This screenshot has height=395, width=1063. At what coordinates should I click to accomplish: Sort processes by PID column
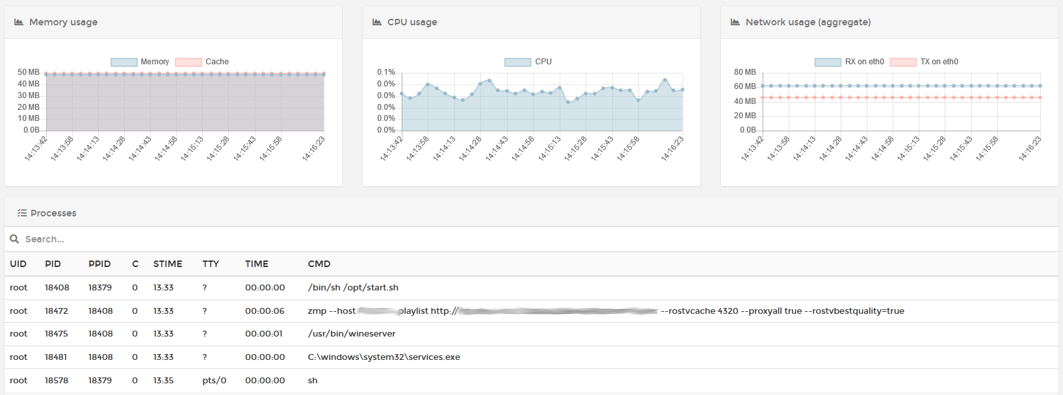pos(53,264)
